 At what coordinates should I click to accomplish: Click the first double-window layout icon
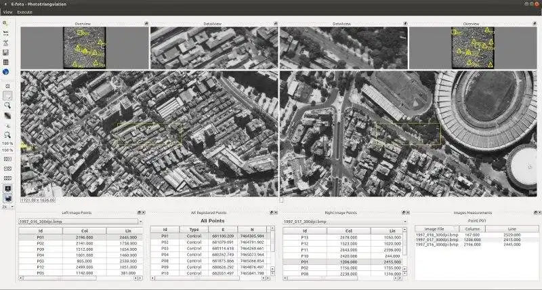7,159
